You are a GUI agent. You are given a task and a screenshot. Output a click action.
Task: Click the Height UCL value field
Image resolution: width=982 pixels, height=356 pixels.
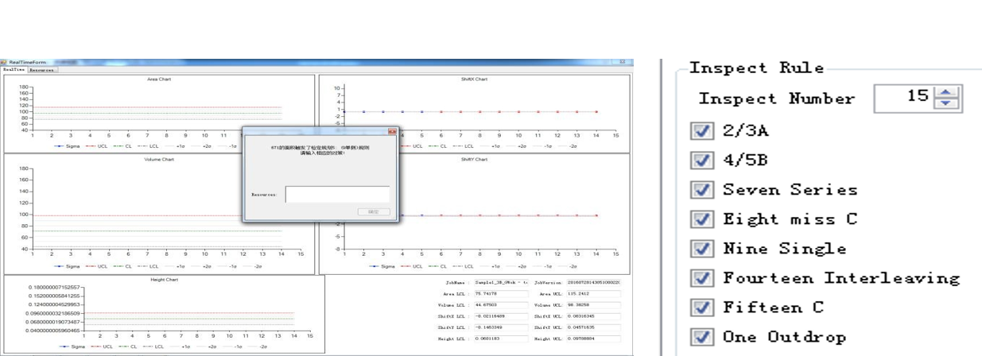pos(593,339)
